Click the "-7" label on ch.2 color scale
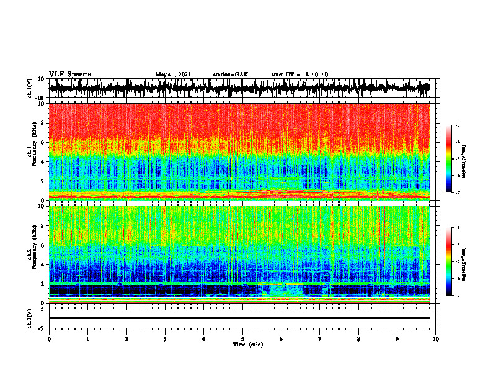The image size is (491, 380). (457, 296)
